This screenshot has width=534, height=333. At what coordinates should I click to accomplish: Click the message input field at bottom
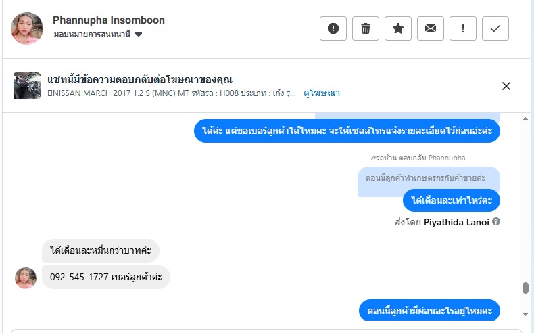(x=266, y=330)
